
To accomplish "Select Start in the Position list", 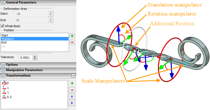I will (5, 35).
